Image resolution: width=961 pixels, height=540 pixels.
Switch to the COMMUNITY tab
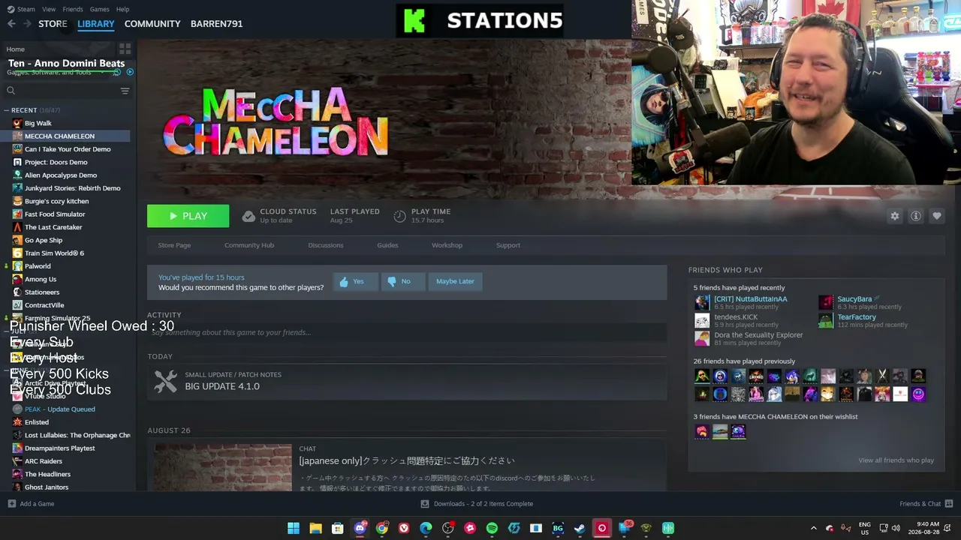[x=152, y=24]
